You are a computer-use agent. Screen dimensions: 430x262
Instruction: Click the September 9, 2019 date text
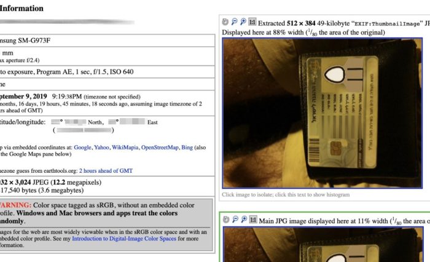pos(23,97)
